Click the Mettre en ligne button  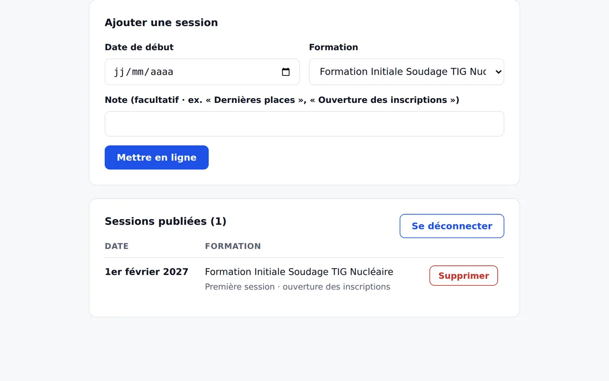[157, 157]
